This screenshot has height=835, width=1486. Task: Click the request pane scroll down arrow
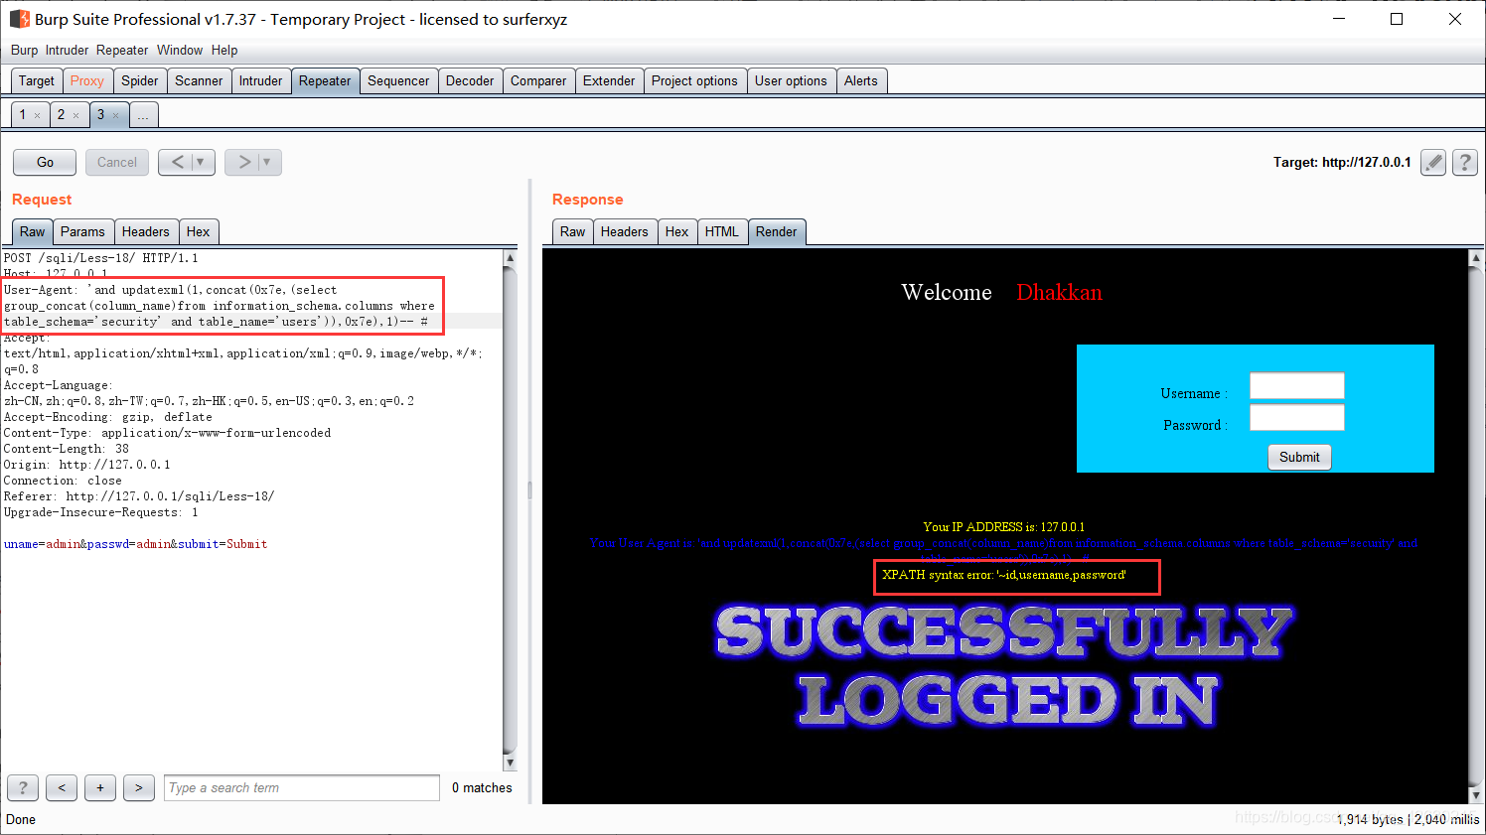(x=511, y=763)
